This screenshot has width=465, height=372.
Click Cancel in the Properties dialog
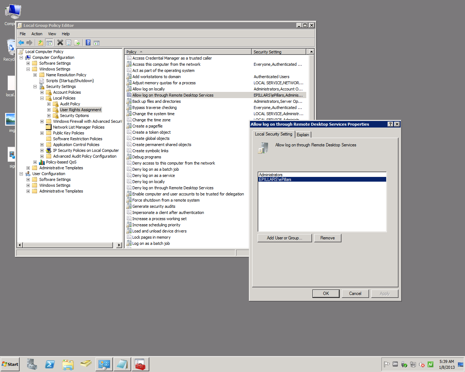(355, 294)
